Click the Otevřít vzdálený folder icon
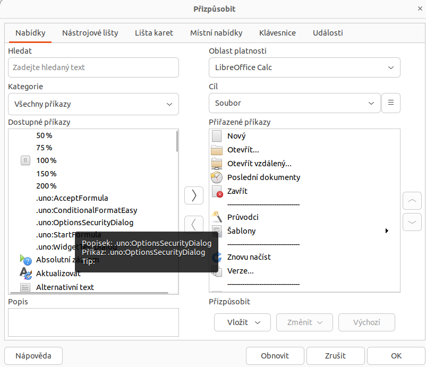Image resolution: width=426 pixels, height=367 pixels. pos(217,164)
